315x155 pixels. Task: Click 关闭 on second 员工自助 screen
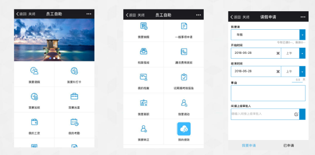[141, 15]
